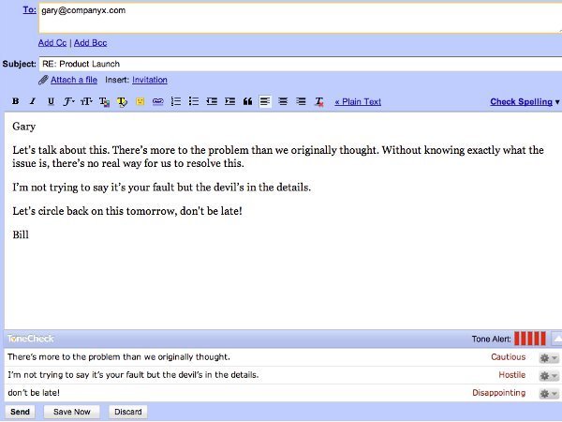Insert a hyperlink
Screen dimensions: 562x422
point(158,101)
